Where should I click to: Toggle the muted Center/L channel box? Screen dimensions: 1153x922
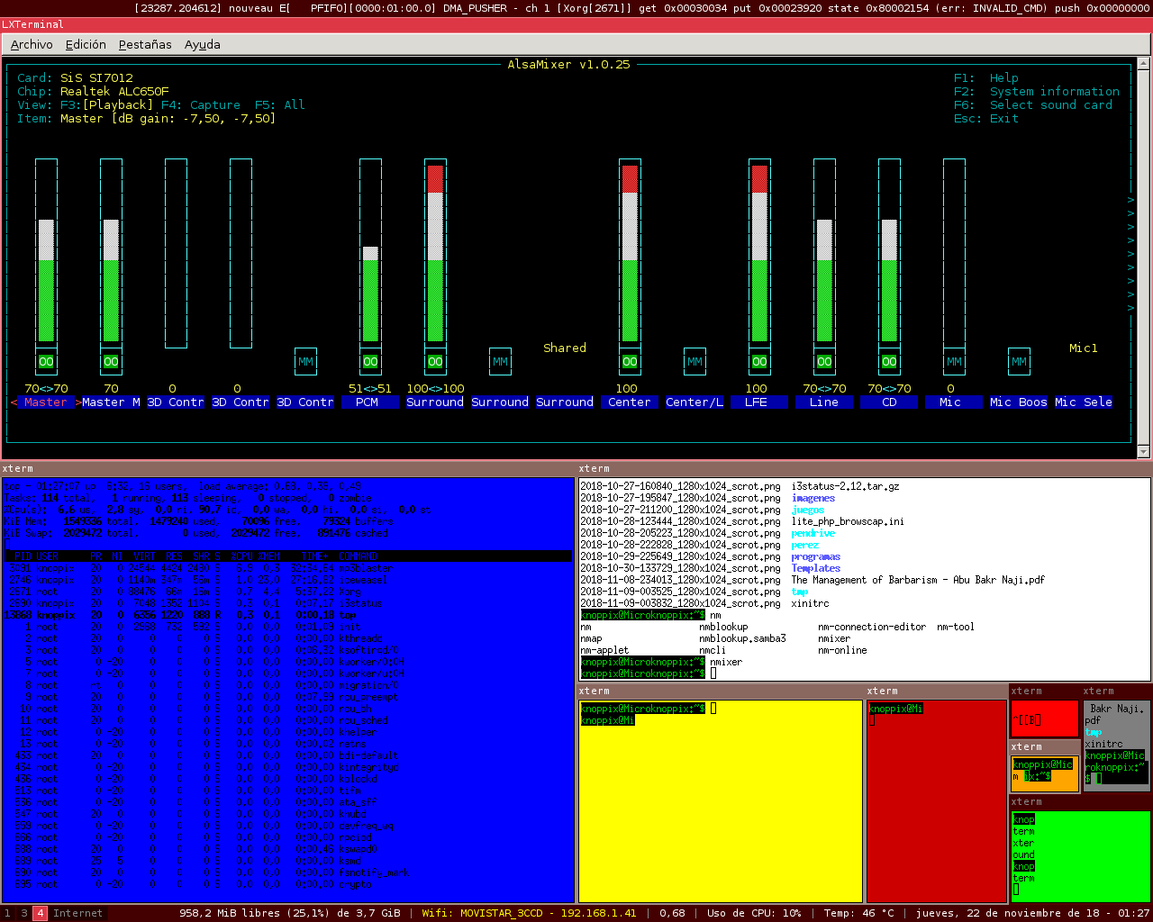[x=695, y=362]
